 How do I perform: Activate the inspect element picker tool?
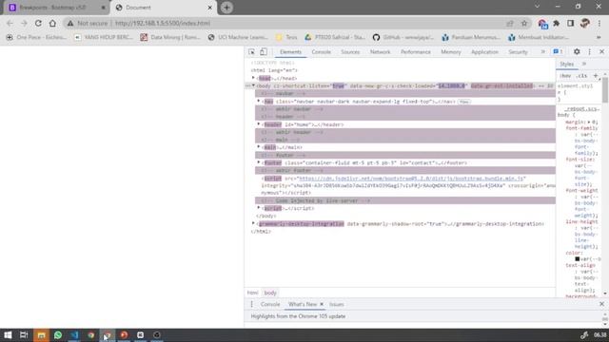[251, 52]
